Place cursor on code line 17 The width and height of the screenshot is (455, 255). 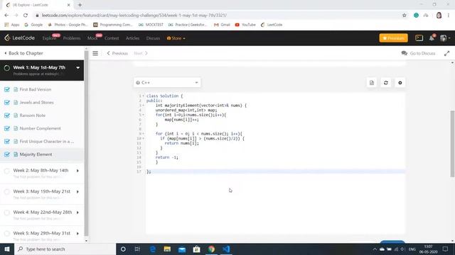(275, 171)
